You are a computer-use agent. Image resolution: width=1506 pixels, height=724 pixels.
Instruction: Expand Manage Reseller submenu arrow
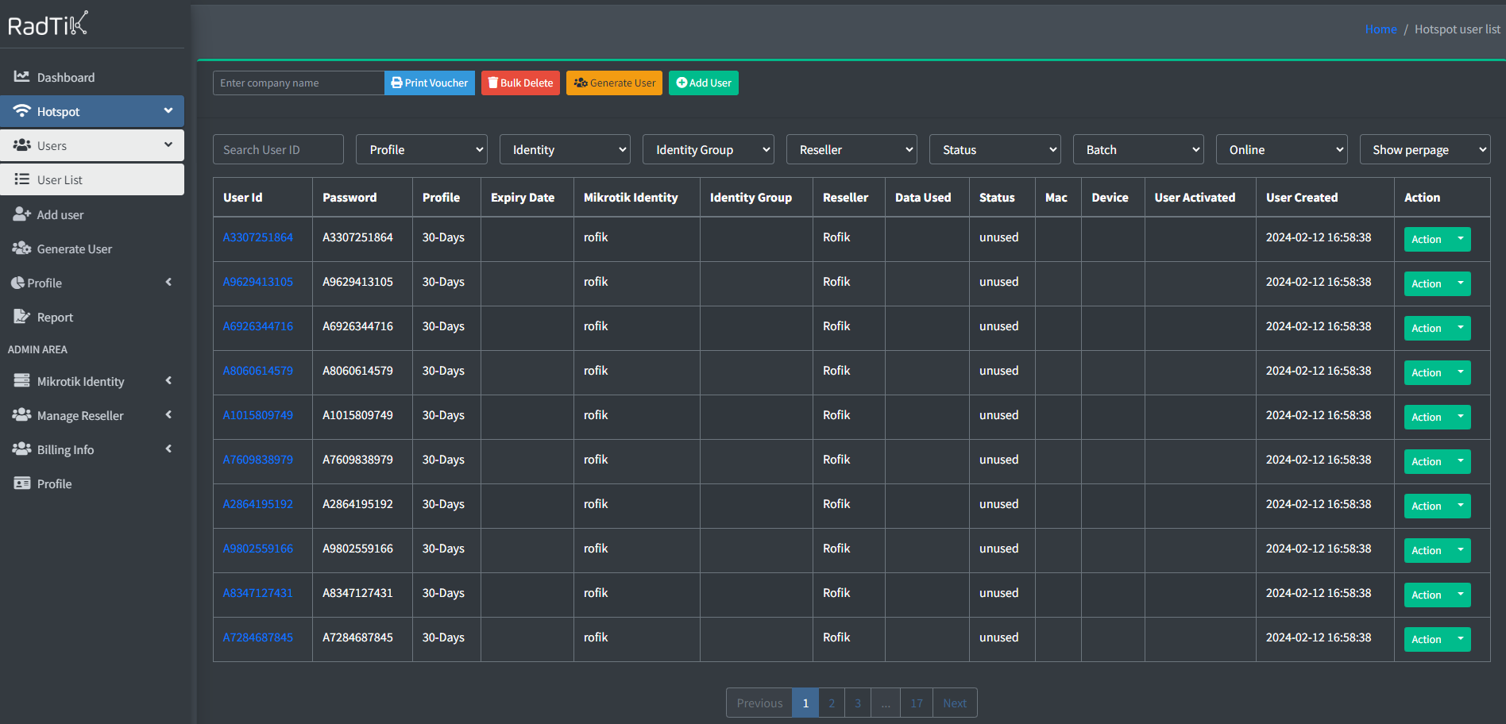pos(168,415)
